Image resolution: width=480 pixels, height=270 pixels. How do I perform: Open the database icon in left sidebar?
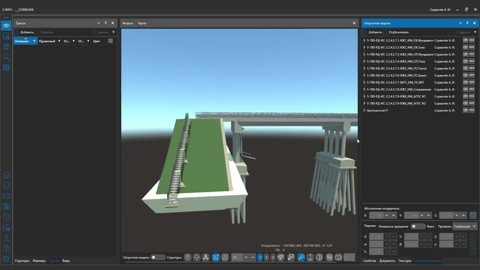6,36
